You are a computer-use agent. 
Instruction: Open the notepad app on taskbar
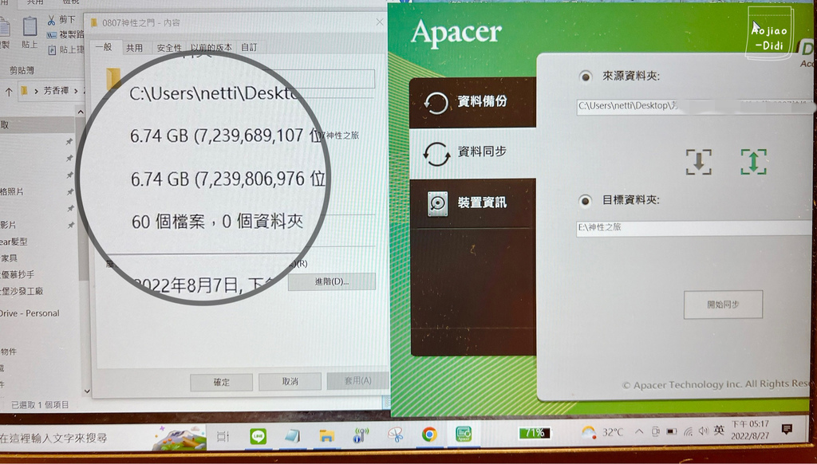[292, 435]
